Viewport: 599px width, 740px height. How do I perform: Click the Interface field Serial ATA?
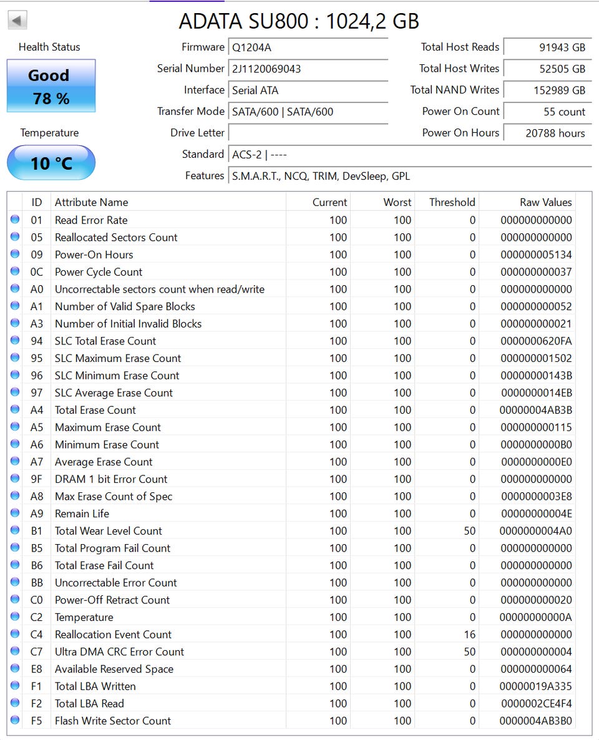point(308,90)
